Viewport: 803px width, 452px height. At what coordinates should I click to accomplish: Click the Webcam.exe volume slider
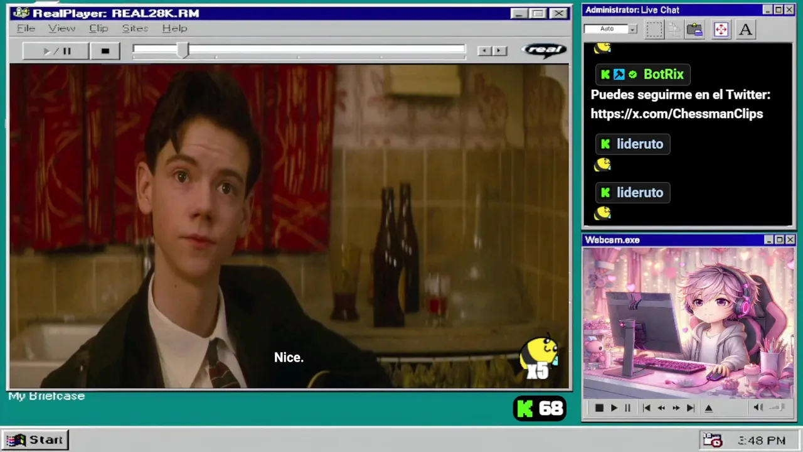click(777, 407)
